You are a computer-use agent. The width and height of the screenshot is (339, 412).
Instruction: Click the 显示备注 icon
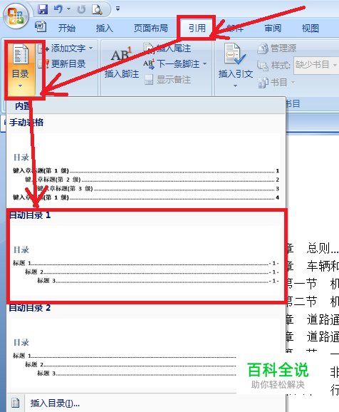coord(149,80)
